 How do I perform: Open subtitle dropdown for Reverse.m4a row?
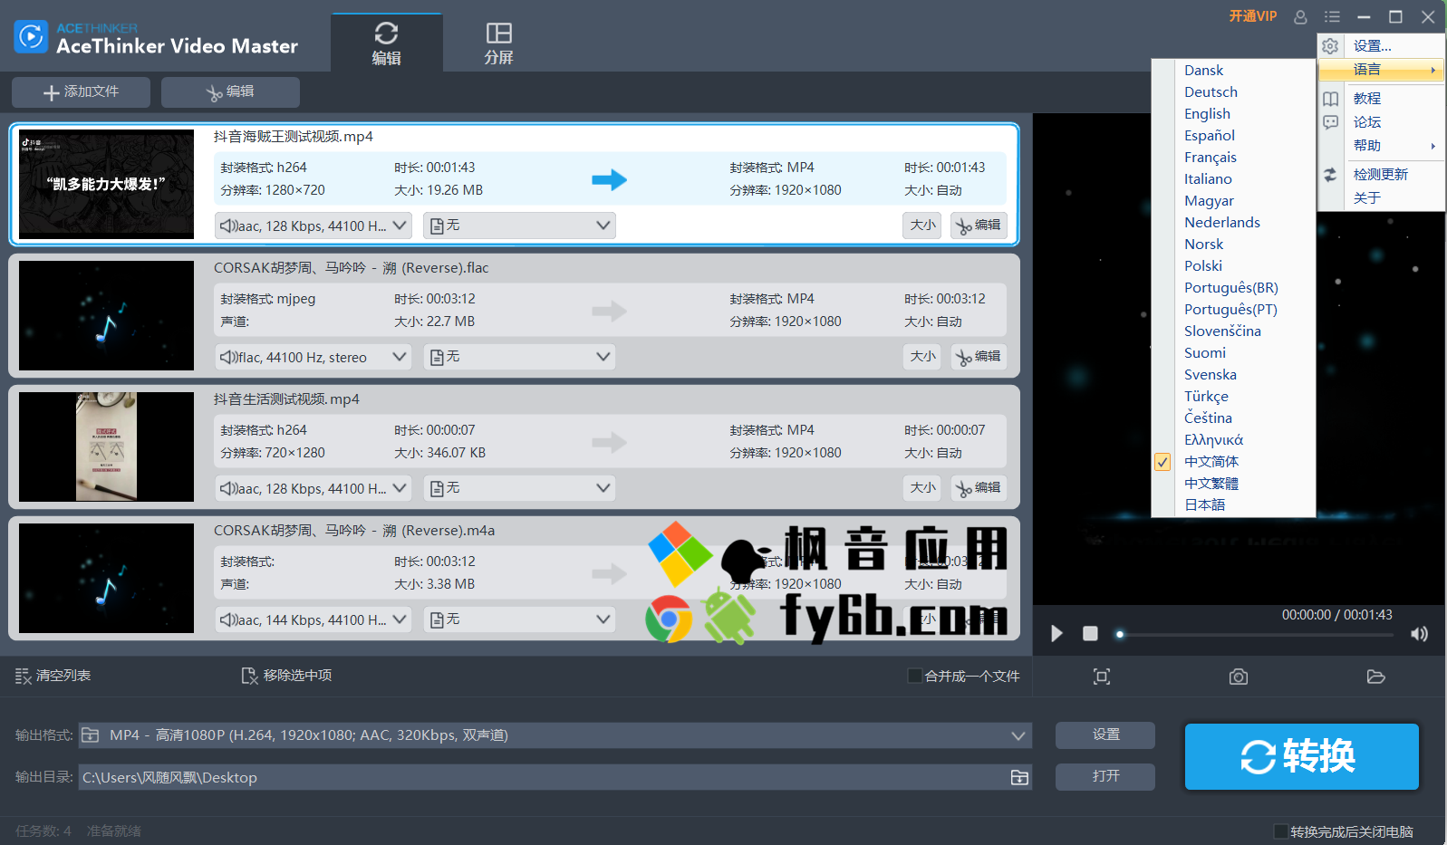pos(519,619)
